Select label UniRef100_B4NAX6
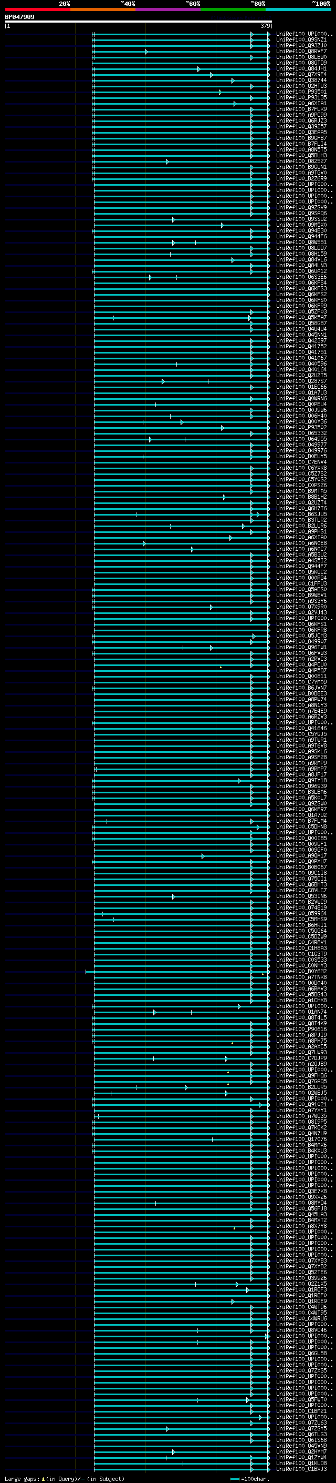The height and width of the screenshot is (1483, 336). 301,1145
